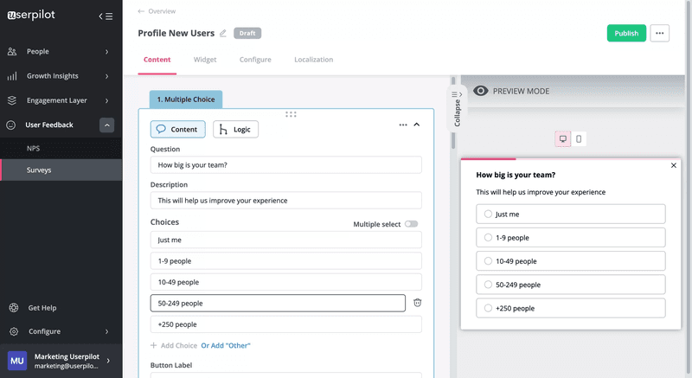Switch to the Content tab
The width and height of the screenshot is (692, 378).
[x=157, y=60]
